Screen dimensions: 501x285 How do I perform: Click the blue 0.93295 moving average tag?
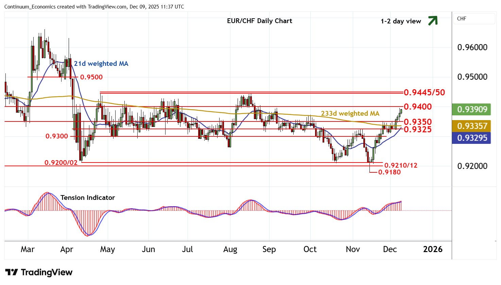point(472,138)
